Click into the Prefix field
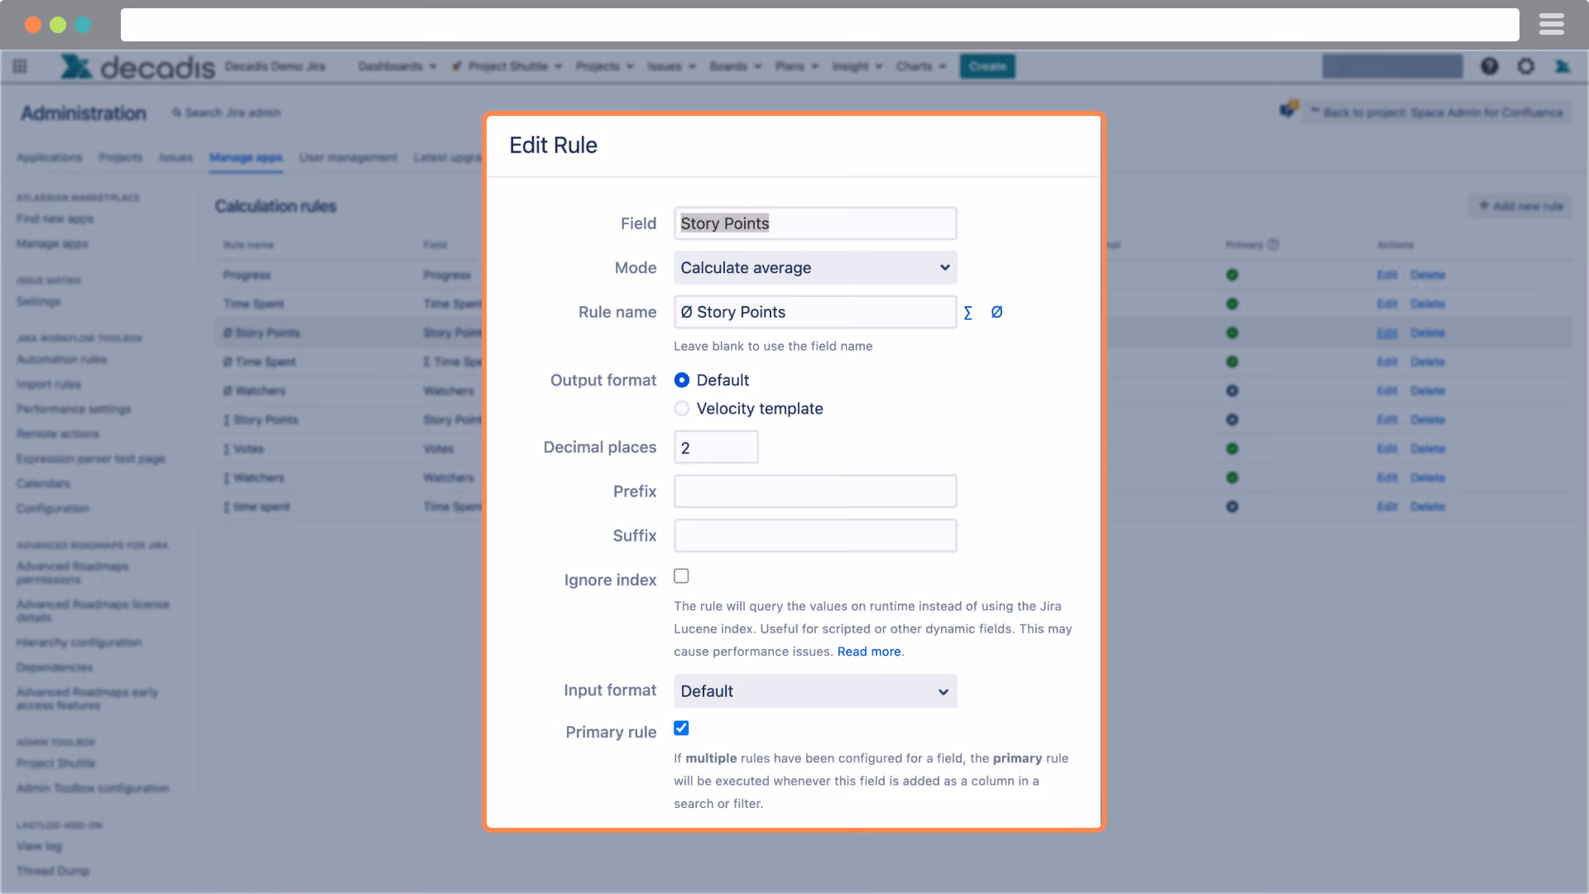The image size is (1589, 894). [815, 492]
